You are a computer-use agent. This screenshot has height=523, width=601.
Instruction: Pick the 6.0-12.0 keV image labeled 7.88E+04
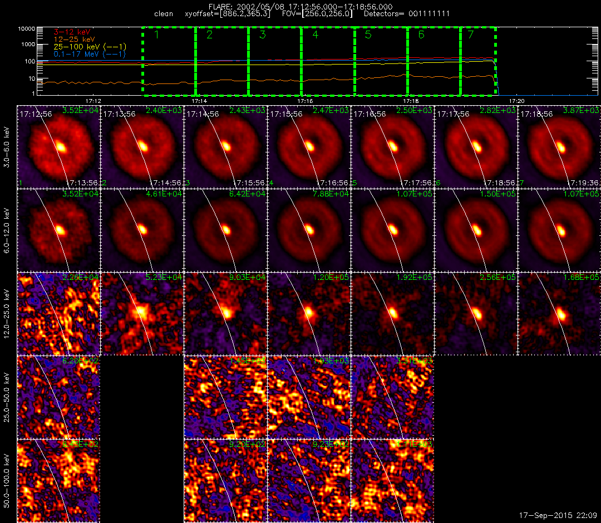[x=309, y=230]
